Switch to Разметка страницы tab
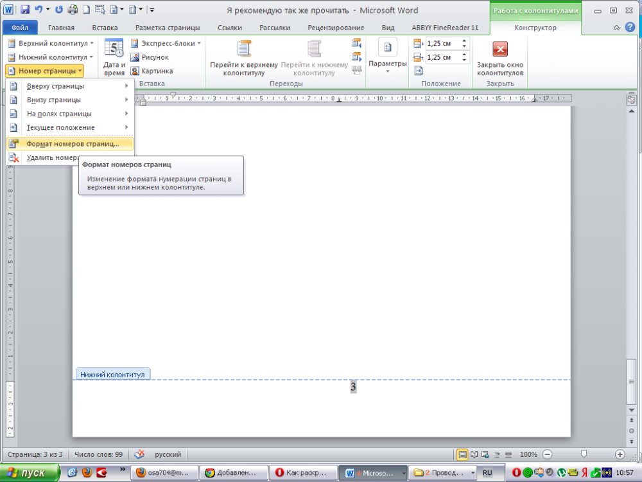The height and width of the screenshot is (482, 642). point(168,28)
